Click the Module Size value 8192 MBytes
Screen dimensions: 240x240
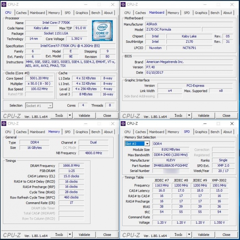(171, 150)
